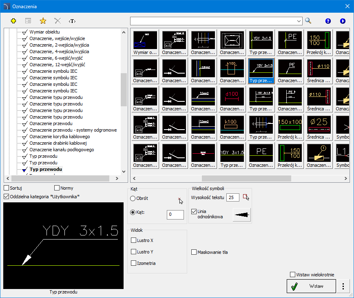Toggle the Lustro X checkbox
The height and width of the screenshot is (298, 354).
click(x=133, y=240)
